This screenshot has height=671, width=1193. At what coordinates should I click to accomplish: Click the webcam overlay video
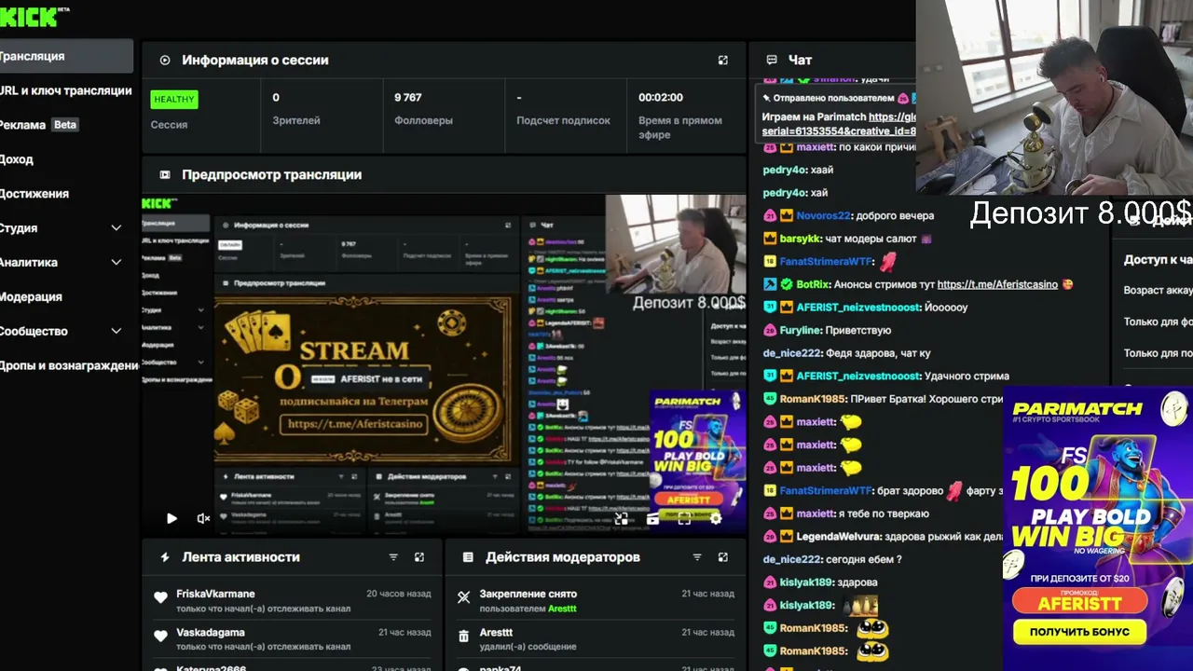click(x=1054, y=97)
